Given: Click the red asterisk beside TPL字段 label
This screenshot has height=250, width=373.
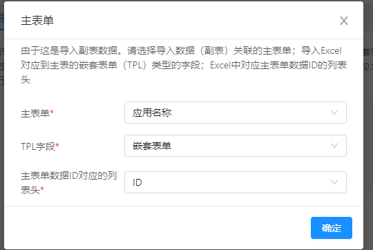Looking at the screenshot, I should pyautogui.click(x=57, y=145).
